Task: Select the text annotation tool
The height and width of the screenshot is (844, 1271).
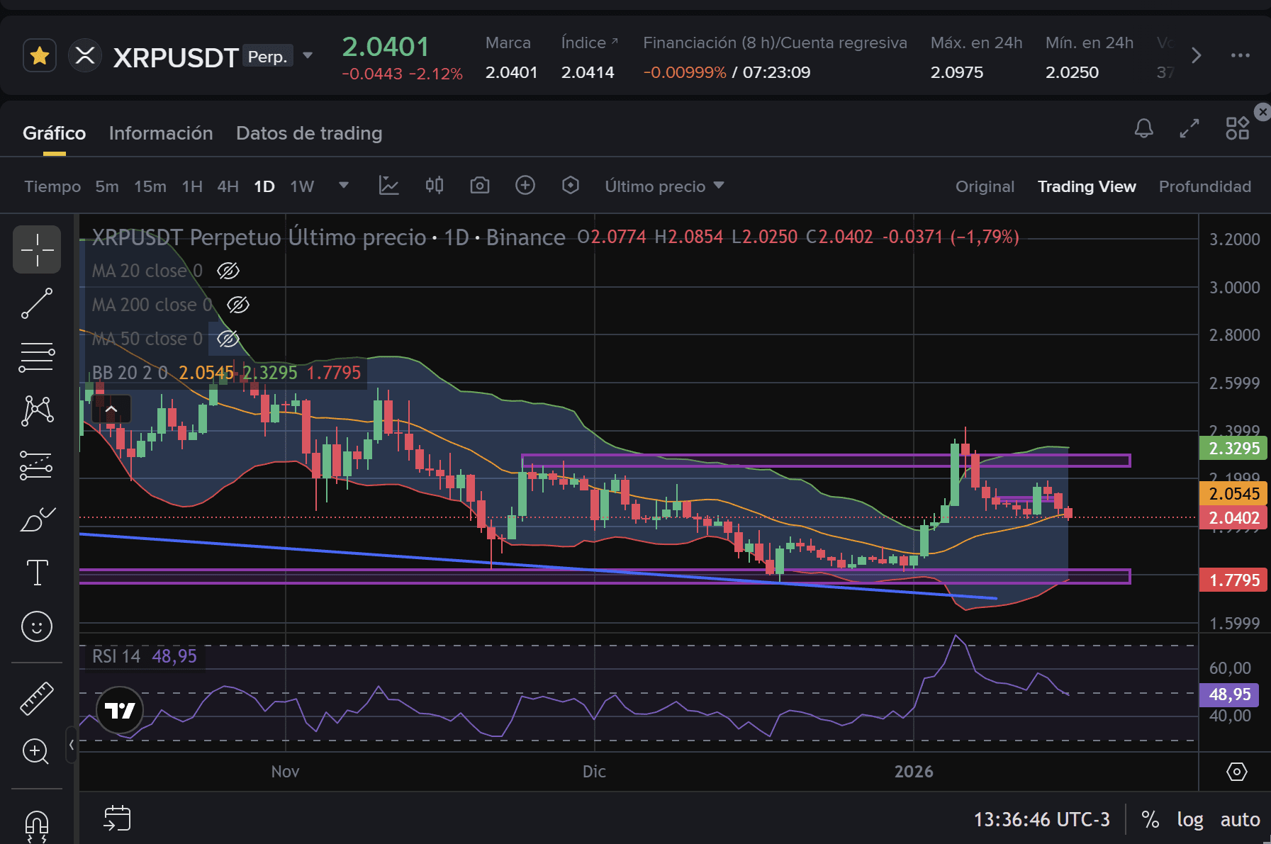Action: tap(37, 572)
